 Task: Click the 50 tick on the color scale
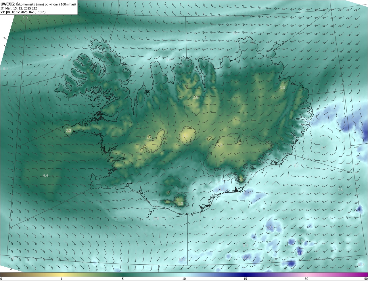pos(366,279)
